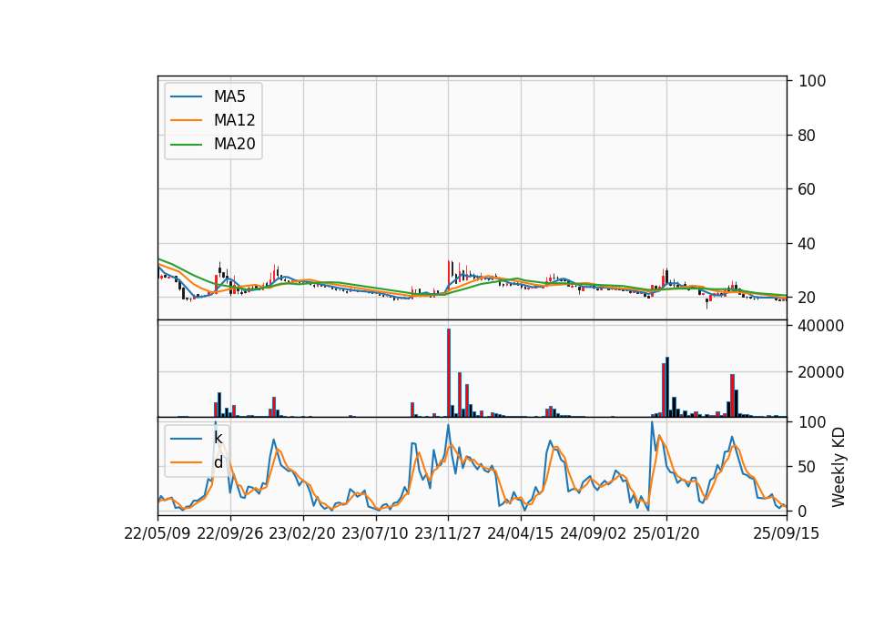This screenshot has height=628, width=874.
Task: Click the 23/02/20 date tick label
Action: click(x=302, y=533)
